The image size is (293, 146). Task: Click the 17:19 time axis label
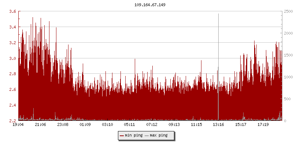point(263,125)
